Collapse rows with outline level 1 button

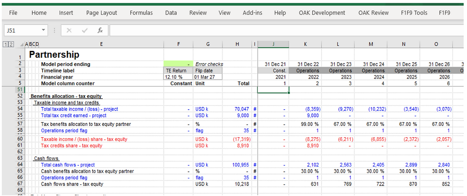point(5,44)
